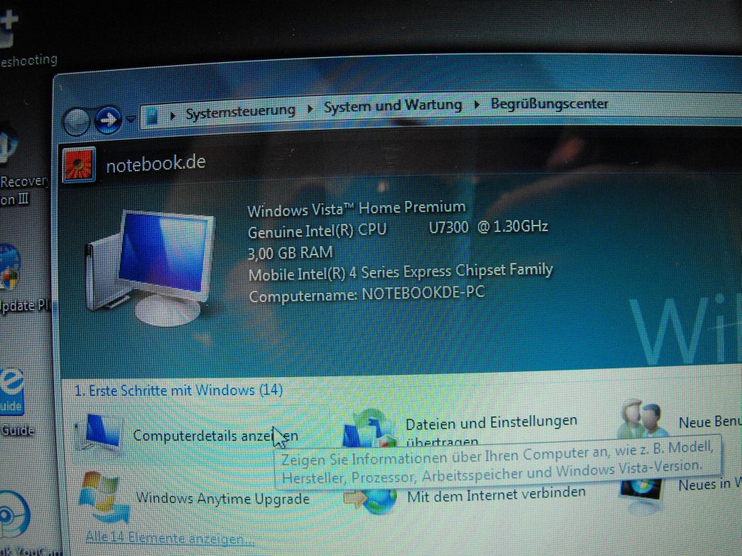Viewport: 742px width, 556px height.
Task: Click the Back navigation arrow button
Action: pos(76,121)
